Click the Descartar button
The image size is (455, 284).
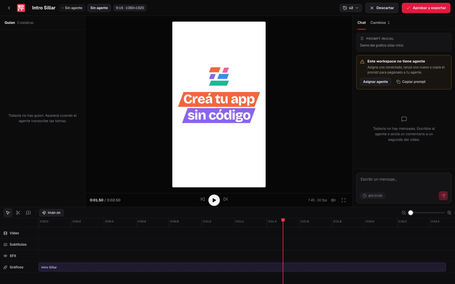[382, 8]
